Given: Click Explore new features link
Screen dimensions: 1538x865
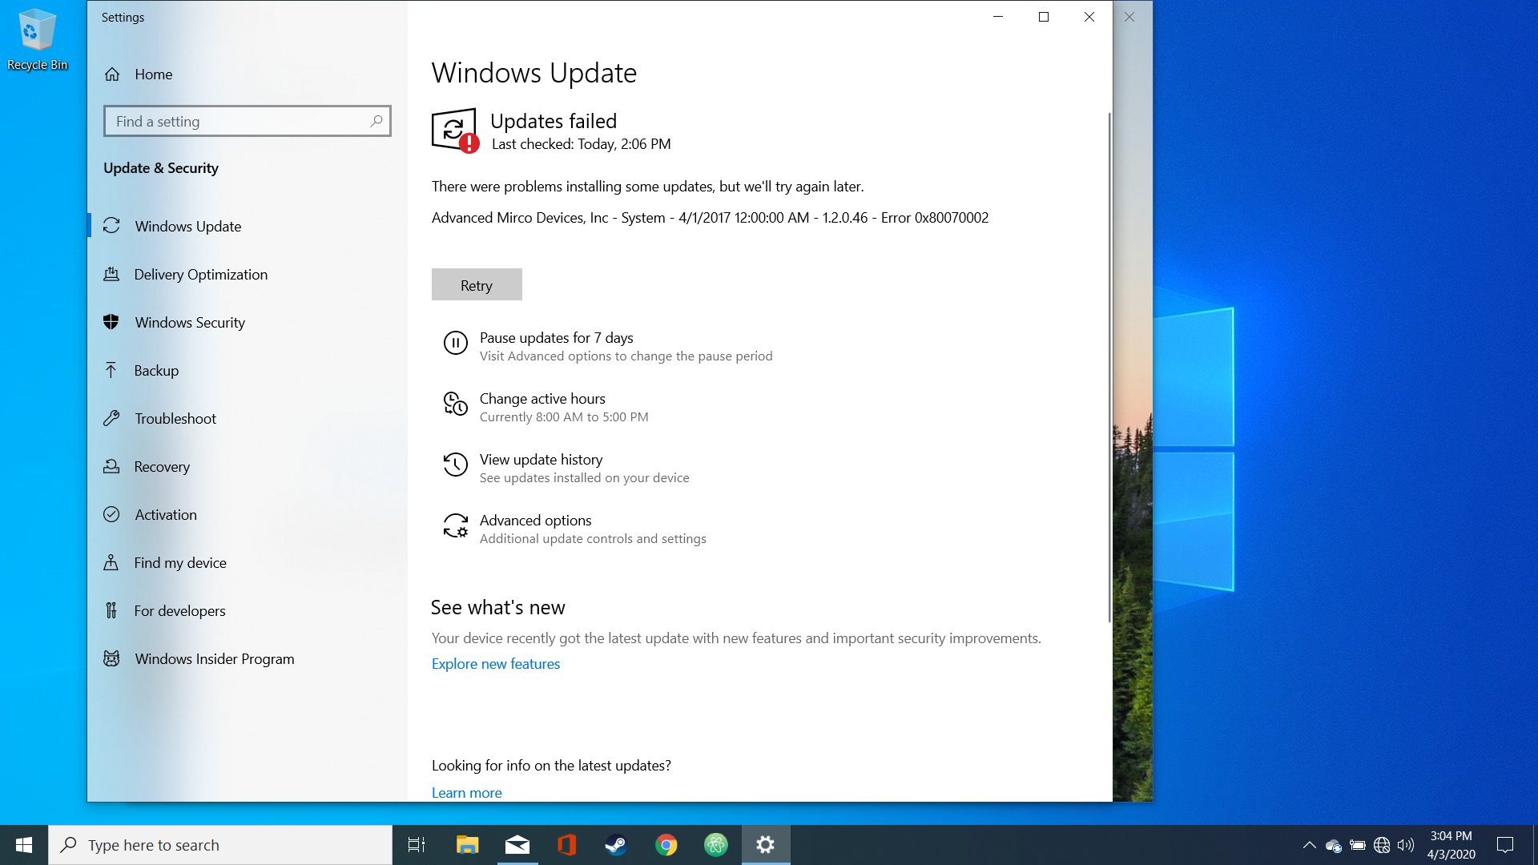Looking at the screenshot, I should click(496, 664).
